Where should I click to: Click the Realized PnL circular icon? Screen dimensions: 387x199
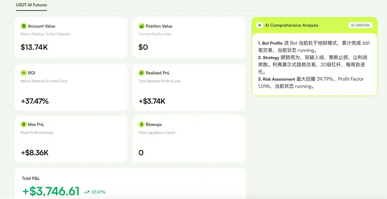(x=141, y=73)
